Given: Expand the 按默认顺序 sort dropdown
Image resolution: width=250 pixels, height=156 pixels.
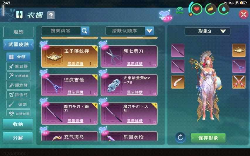Looking at the screenshot, I should (130, 31).
